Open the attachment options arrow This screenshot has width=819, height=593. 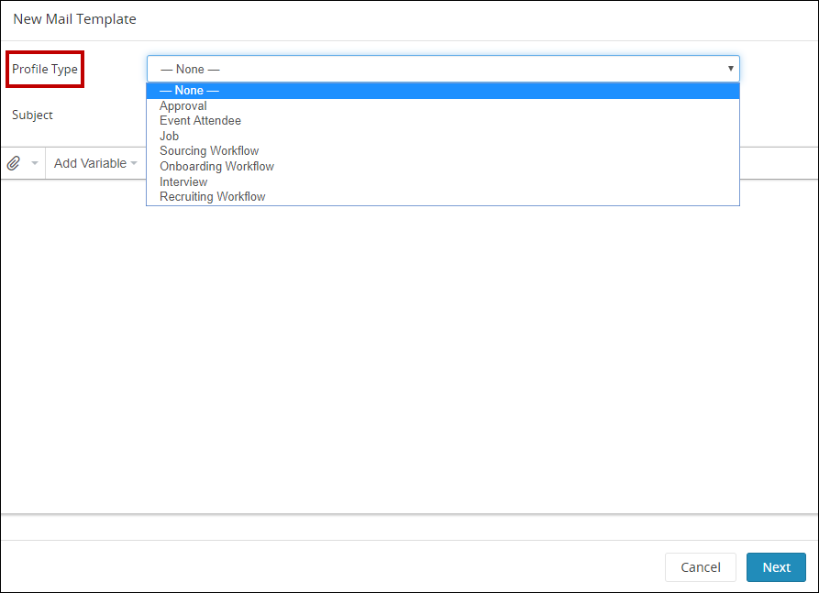click(35, 163)
